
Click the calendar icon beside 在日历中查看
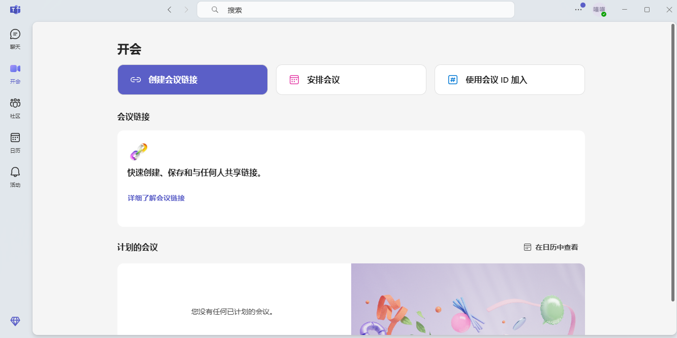tap(527, 247)
